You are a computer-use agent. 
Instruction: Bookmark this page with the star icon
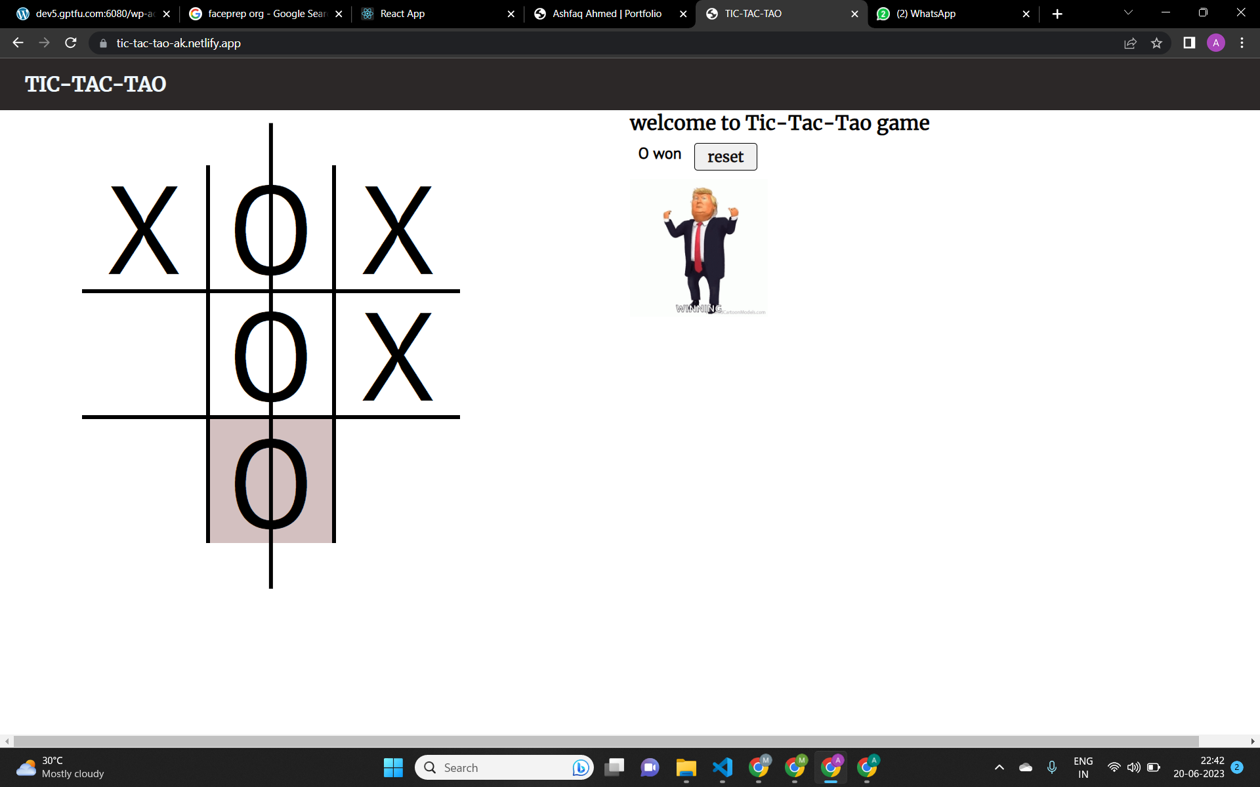coord(1156,43)
